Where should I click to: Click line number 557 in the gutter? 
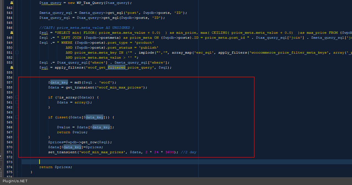click(x=9, y=82)
